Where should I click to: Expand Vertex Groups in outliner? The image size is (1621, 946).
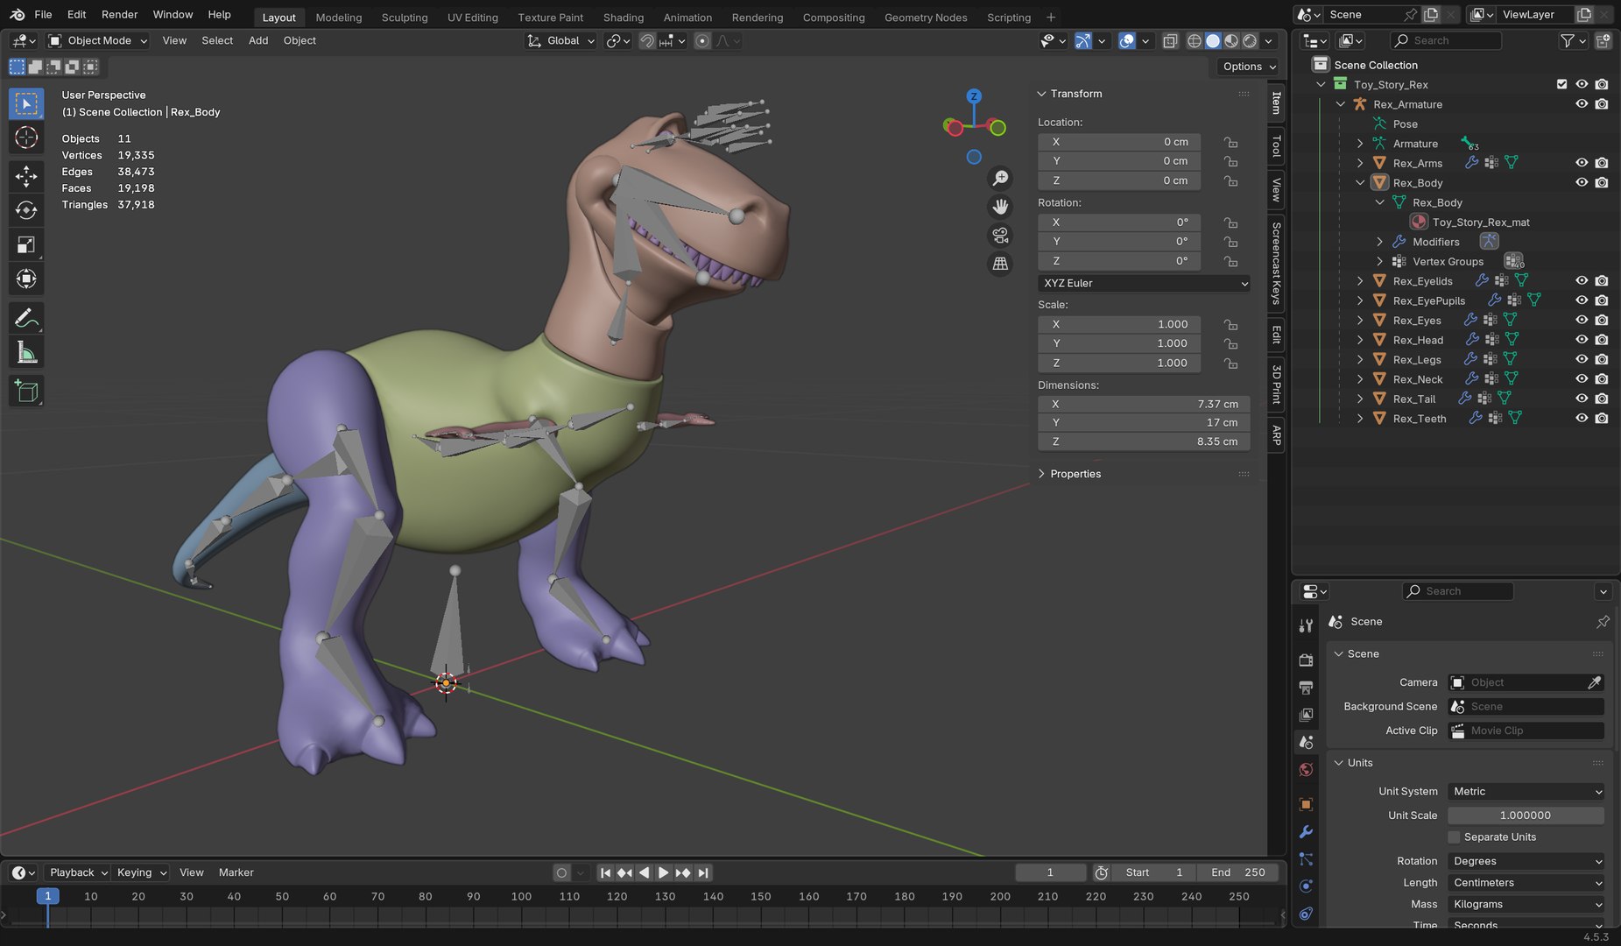point(1380,262)
